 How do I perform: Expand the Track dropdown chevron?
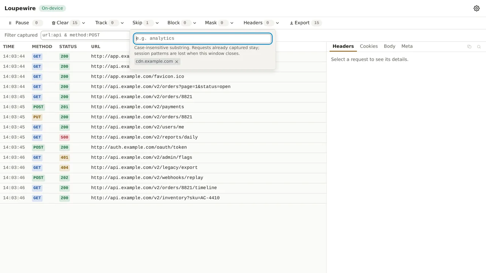pyautogui.click(x=122, y=23)
